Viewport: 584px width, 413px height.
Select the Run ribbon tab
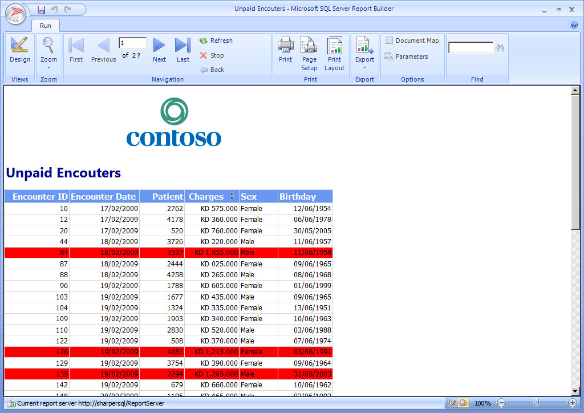click(x=46, y=26)
